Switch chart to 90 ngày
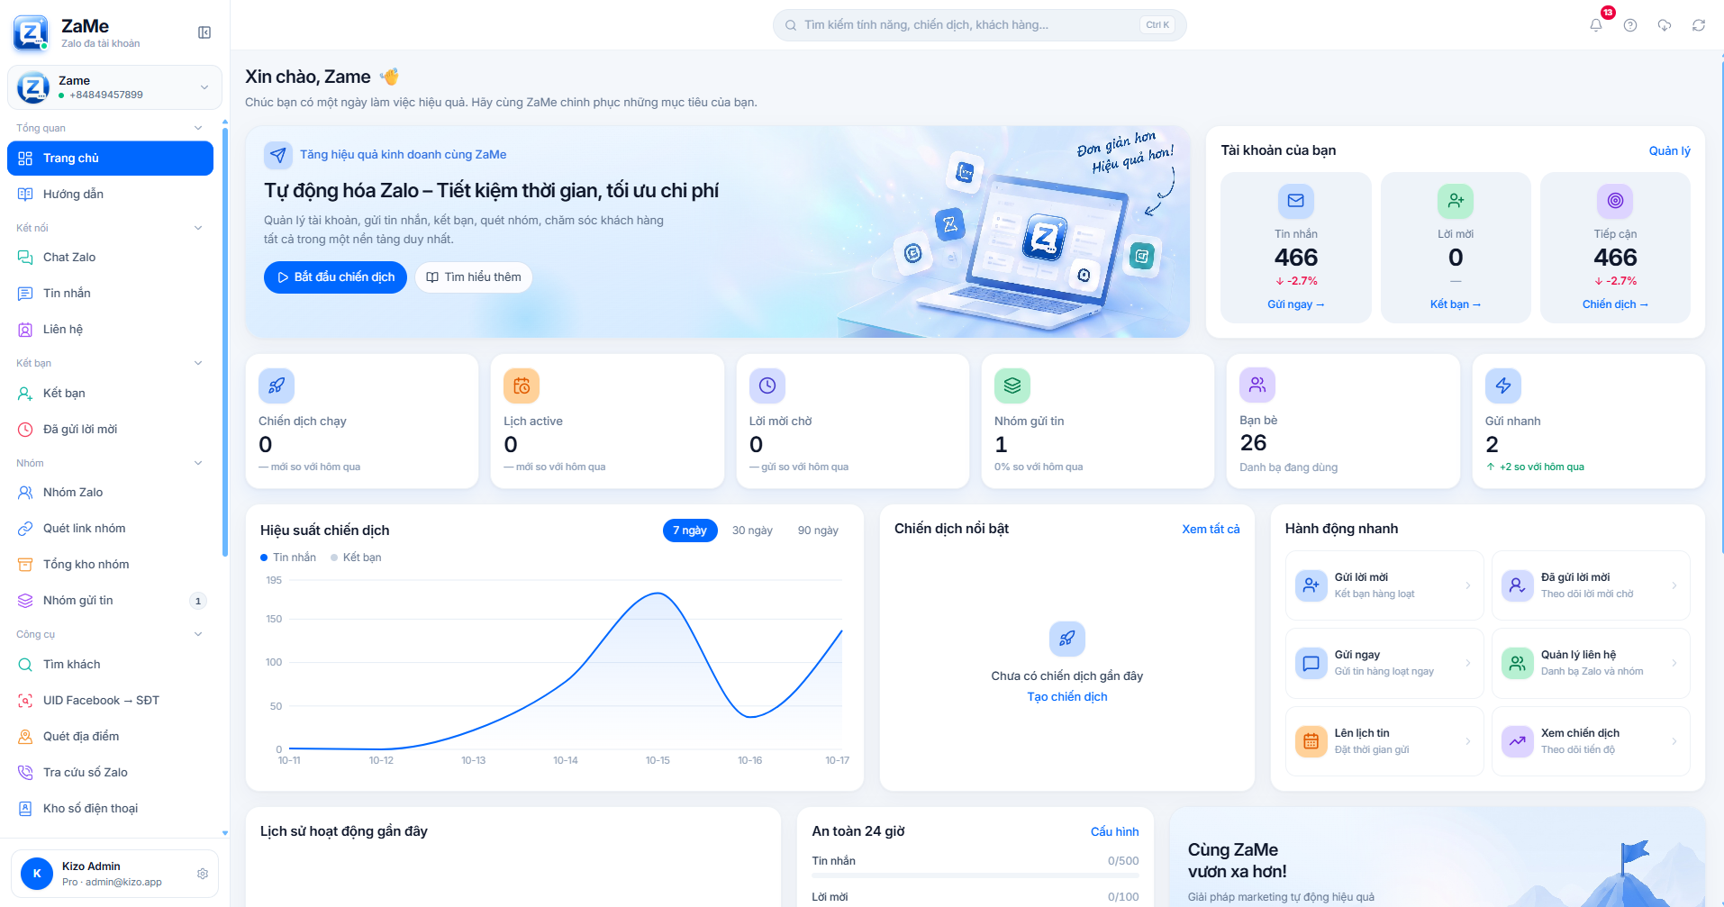This screenshot has width=1724, height=907. 818,531
